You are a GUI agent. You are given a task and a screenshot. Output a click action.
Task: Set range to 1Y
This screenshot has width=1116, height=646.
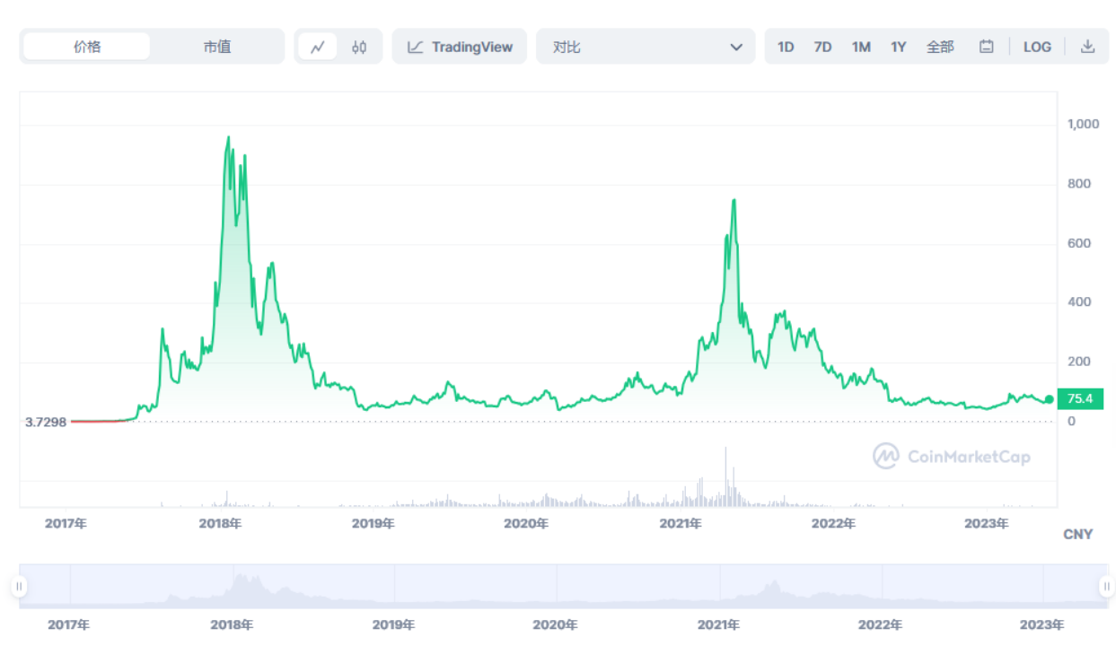click(899, 47)
